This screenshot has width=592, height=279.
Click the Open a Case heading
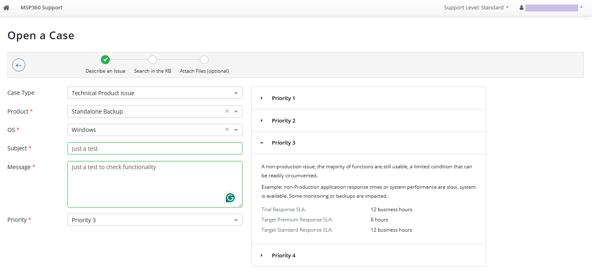[x=41, y=36]
